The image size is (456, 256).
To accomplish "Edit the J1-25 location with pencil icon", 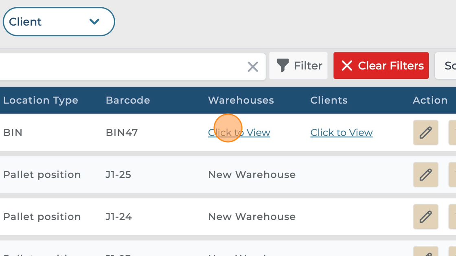I will [x=425, y=175].
